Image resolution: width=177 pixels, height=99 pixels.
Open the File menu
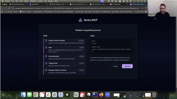13,1
